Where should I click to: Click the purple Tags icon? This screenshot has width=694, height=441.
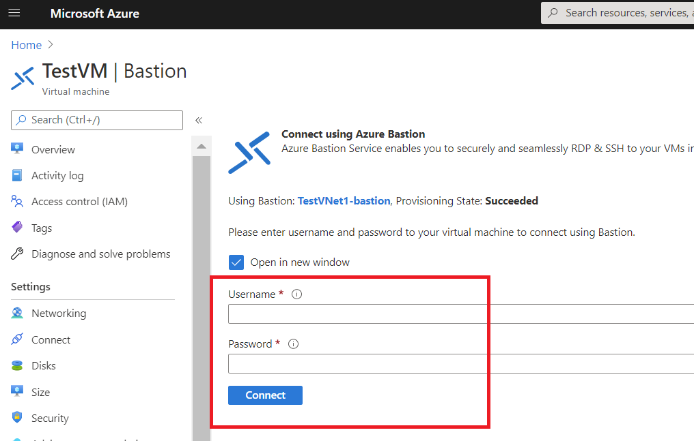18,228
